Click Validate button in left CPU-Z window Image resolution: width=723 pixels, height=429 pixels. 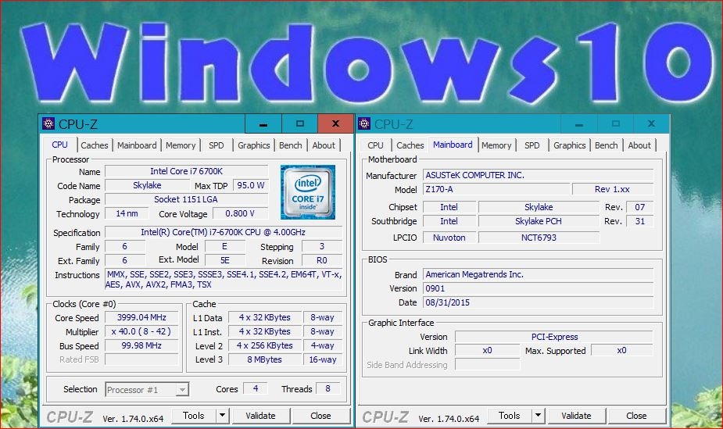tap(260, 415)
